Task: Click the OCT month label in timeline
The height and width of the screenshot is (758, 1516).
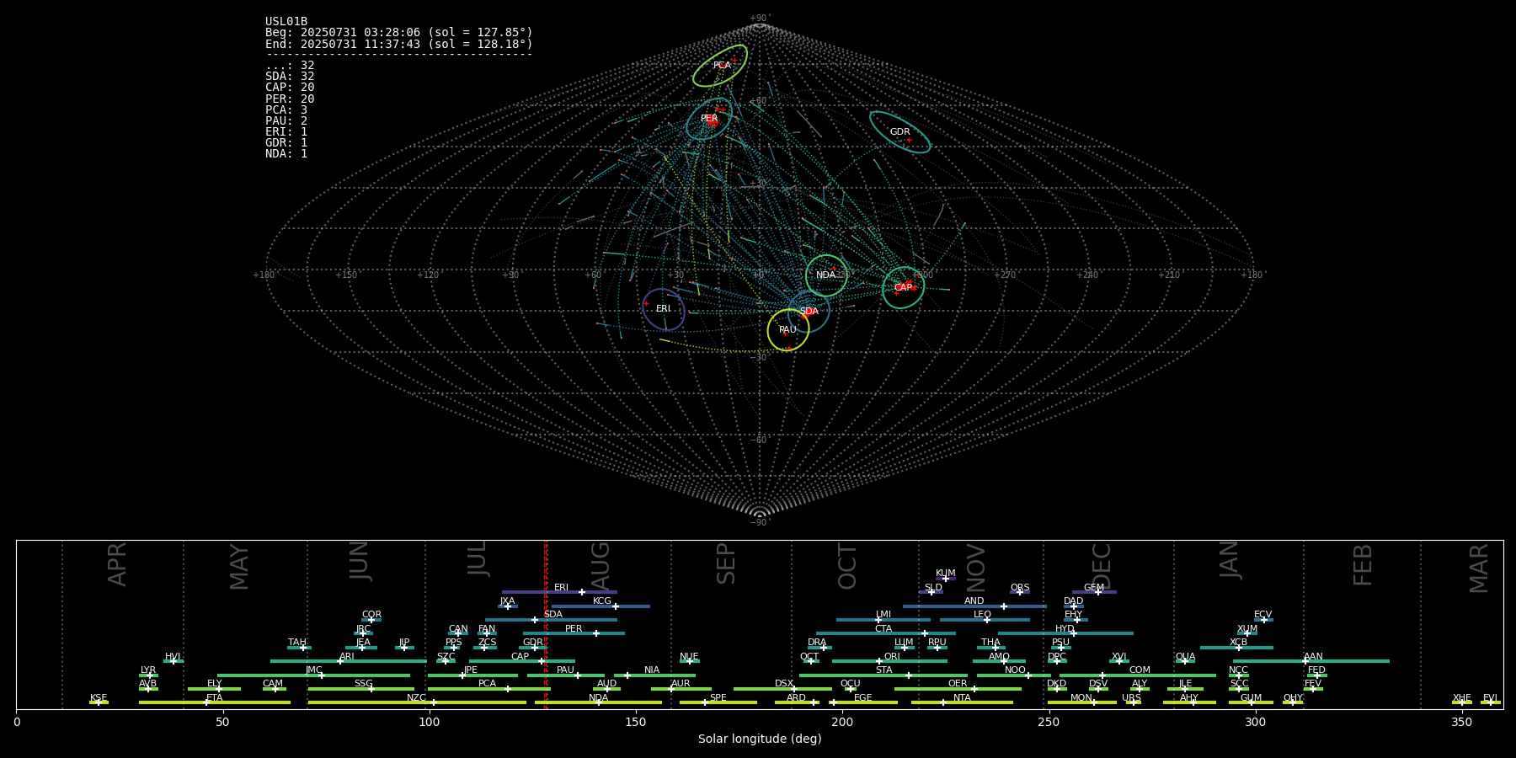Action: 847,567
